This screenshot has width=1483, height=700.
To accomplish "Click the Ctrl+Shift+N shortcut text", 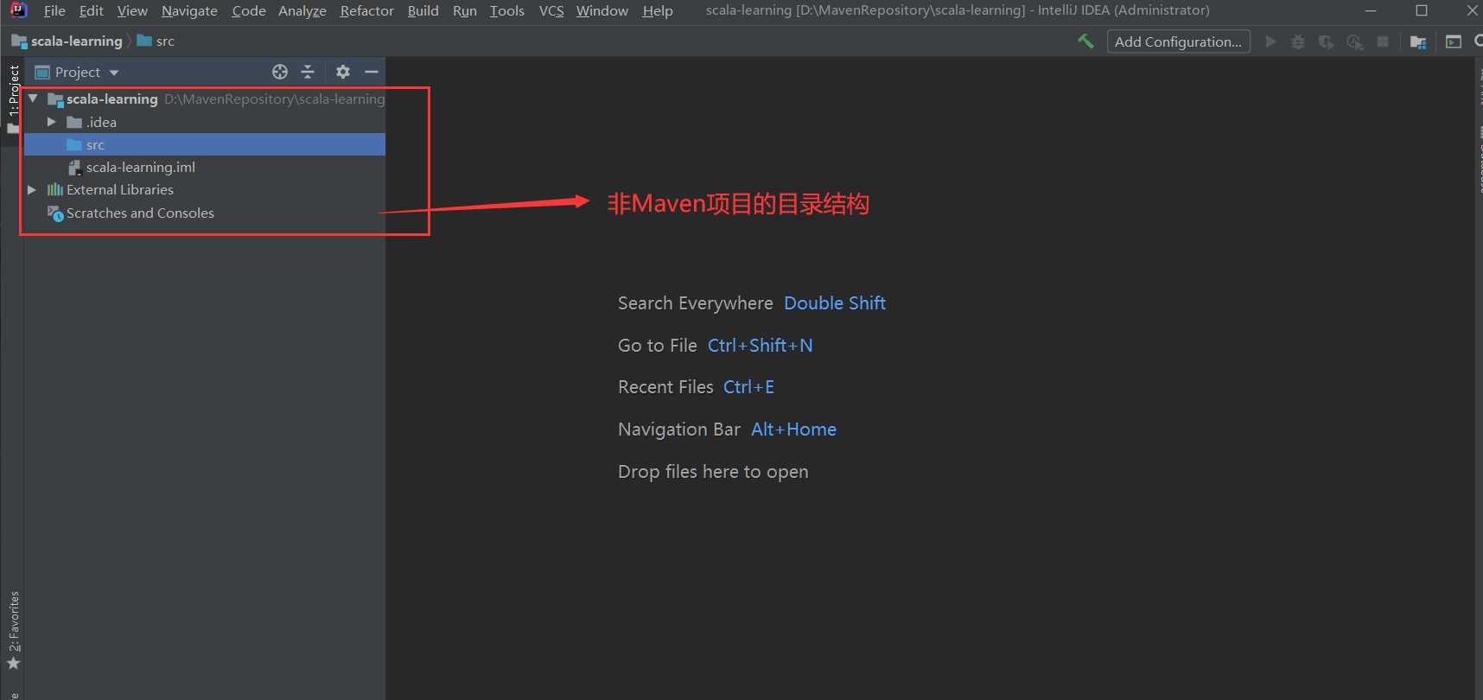I will click(x=761, y=346).
